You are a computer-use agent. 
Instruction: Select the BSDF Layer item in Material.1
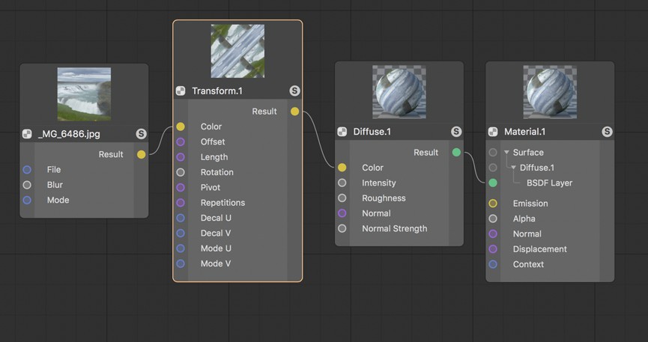click(x=549, y=183)
